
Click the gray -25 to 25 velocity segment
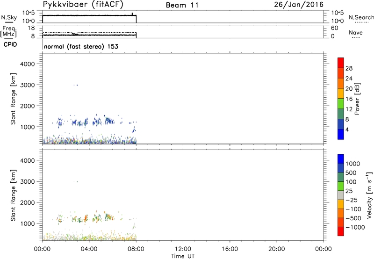click(x=341, y=195)
